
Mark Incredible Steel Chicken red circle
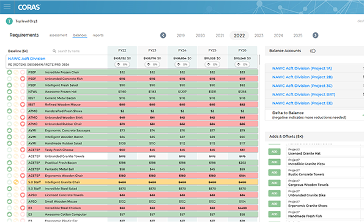click(x=23, y=208)
